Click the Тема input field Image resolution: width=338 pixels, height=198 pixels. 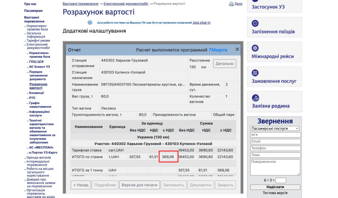[275, 155]
